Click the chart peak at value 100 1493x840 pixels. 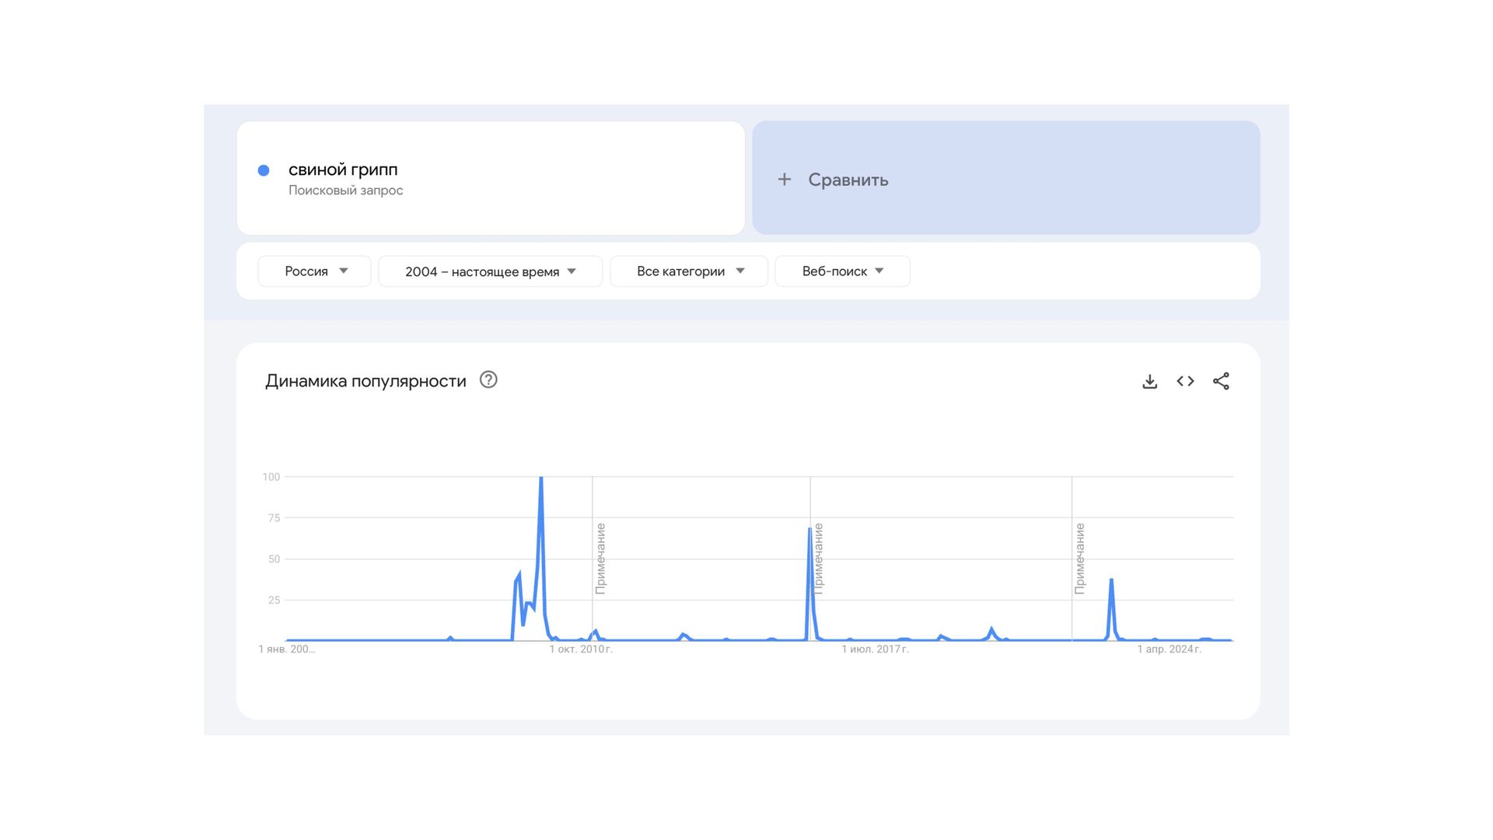coord(541,478)
